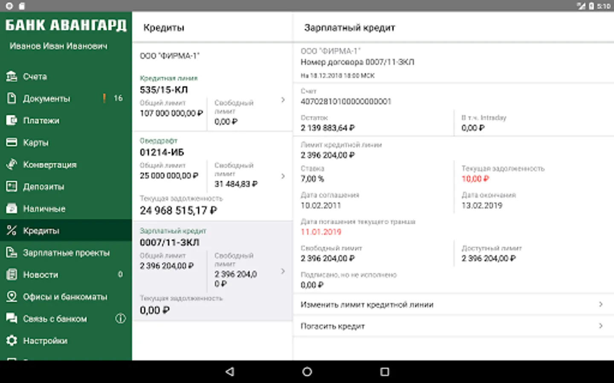Expand credit line 535/15-КЛ chevron

coord(283,100)
